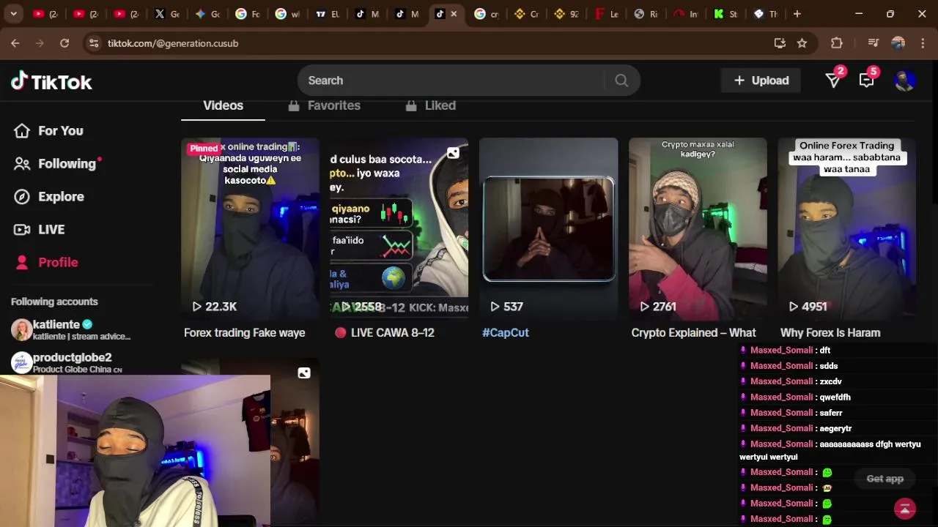Image resolution: width=938 pixels, height=527 pixels.
Task: Switch to the Google tab labeled Fc
Action: 248,14
